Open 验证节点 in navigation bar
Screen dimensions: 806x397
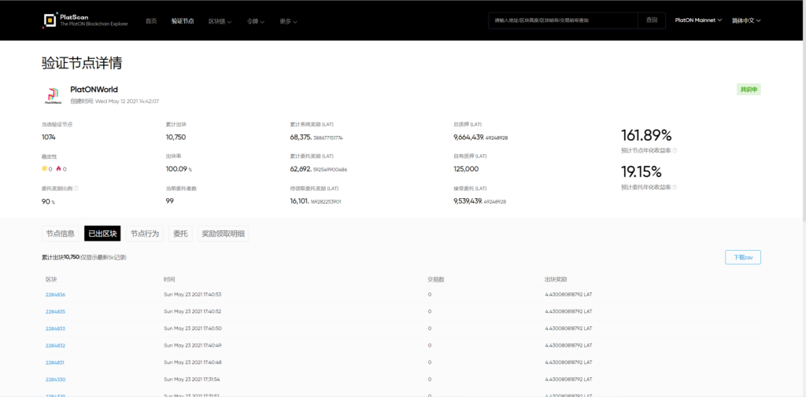point(183,21)
